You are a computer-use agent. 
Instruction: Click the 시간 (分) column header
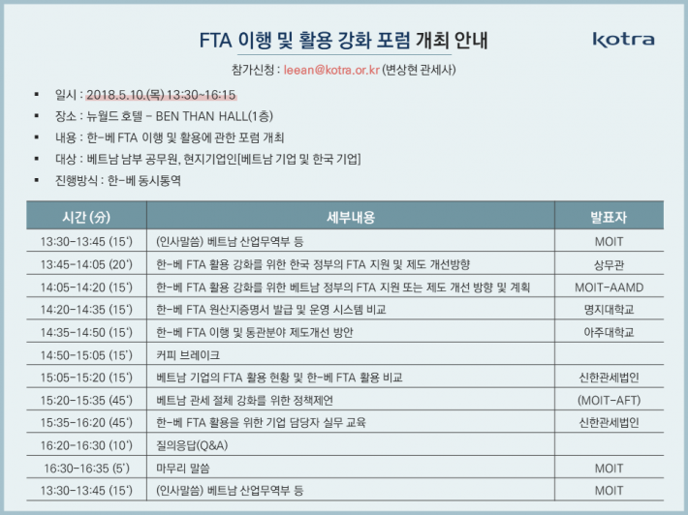coord(86,217)
